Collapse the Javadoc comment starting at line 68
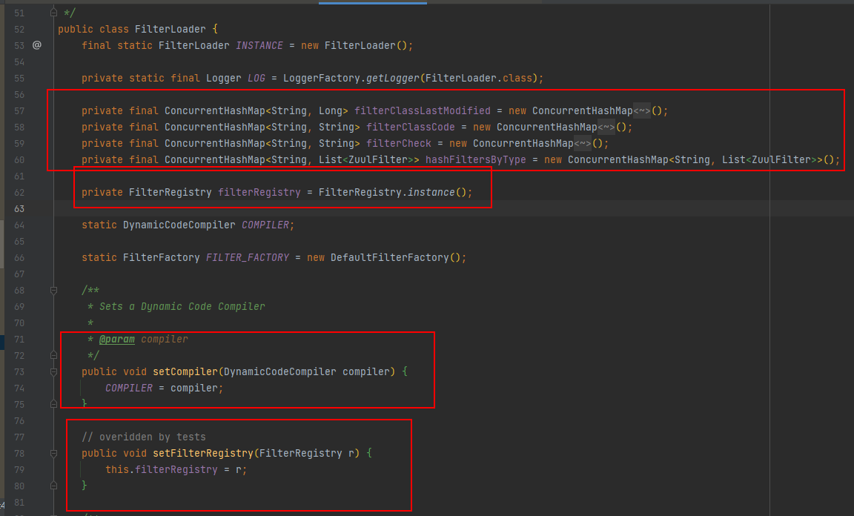Image resolution: width=854 pixels, height=516 pixels. point(53,291)
